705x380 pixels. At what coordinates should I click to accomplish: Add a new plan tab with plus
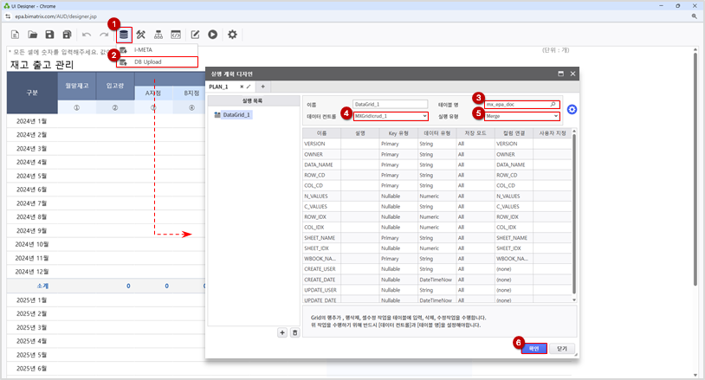click(x=263, y=87)
